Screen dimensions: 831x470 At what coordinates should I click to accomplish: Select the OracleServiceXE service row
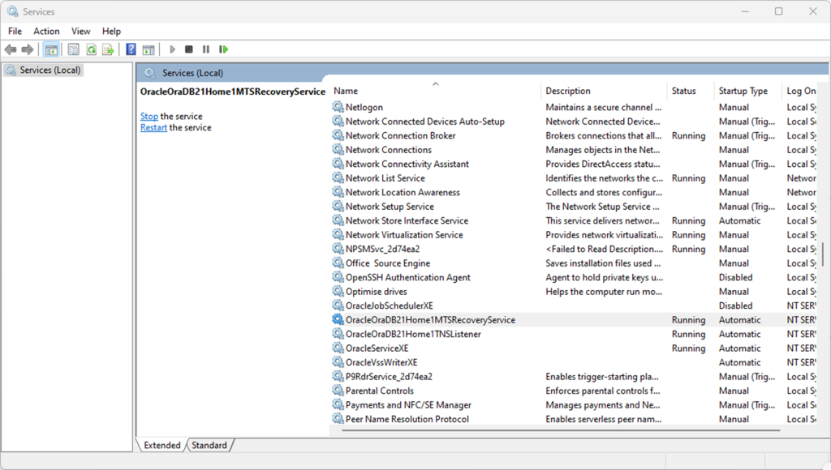click(x=377, y=348)
